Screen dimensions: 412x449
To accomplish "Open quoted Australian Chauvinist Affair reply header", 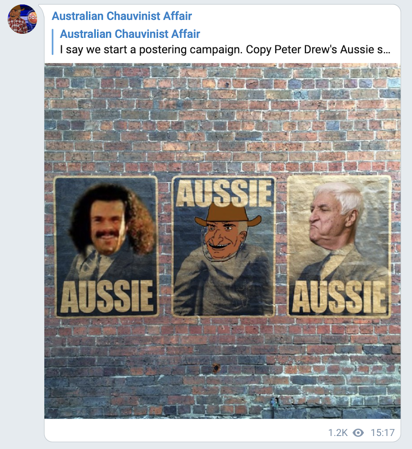I will 130,34.
